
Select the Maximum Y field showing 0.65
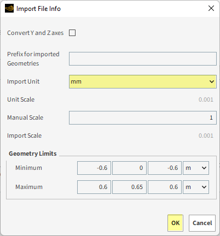click(x=129, y=187)
